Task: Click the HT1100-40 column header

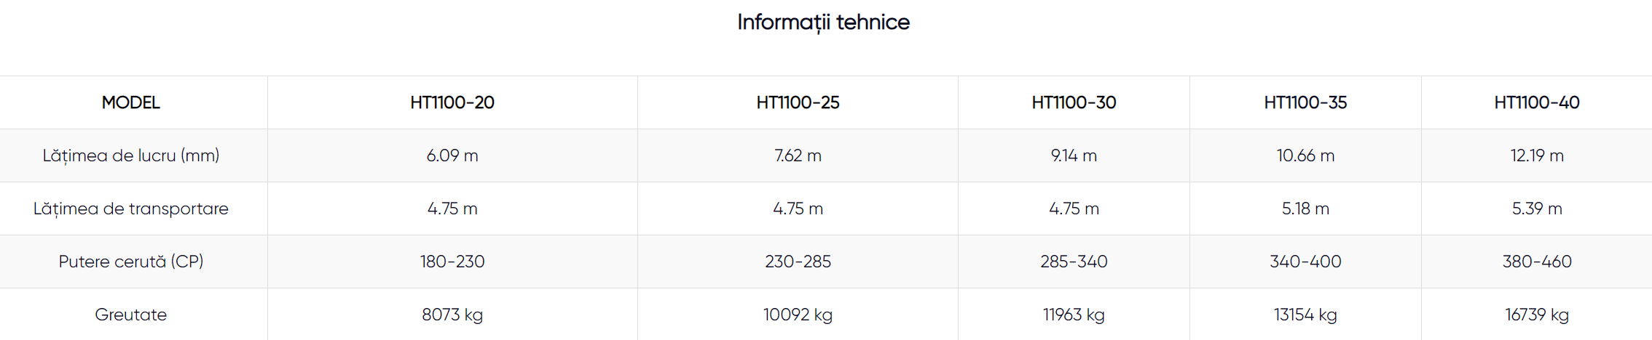Action: [x=1537, y=102]
